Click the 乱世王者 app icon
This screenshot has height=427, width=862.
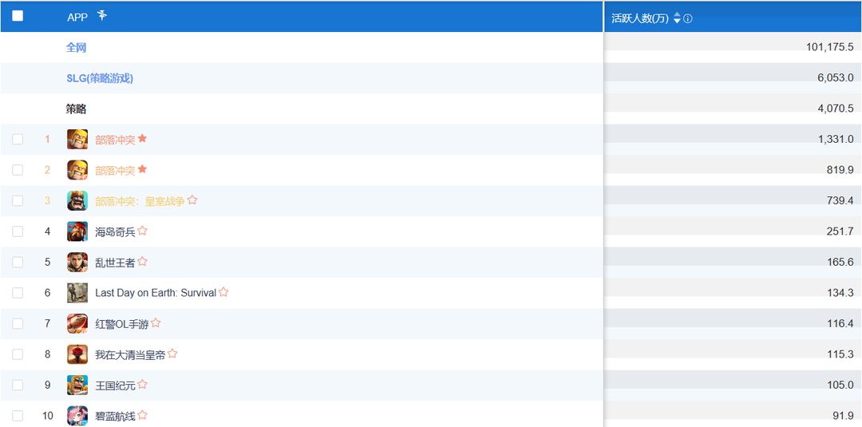tap(77, 262)
